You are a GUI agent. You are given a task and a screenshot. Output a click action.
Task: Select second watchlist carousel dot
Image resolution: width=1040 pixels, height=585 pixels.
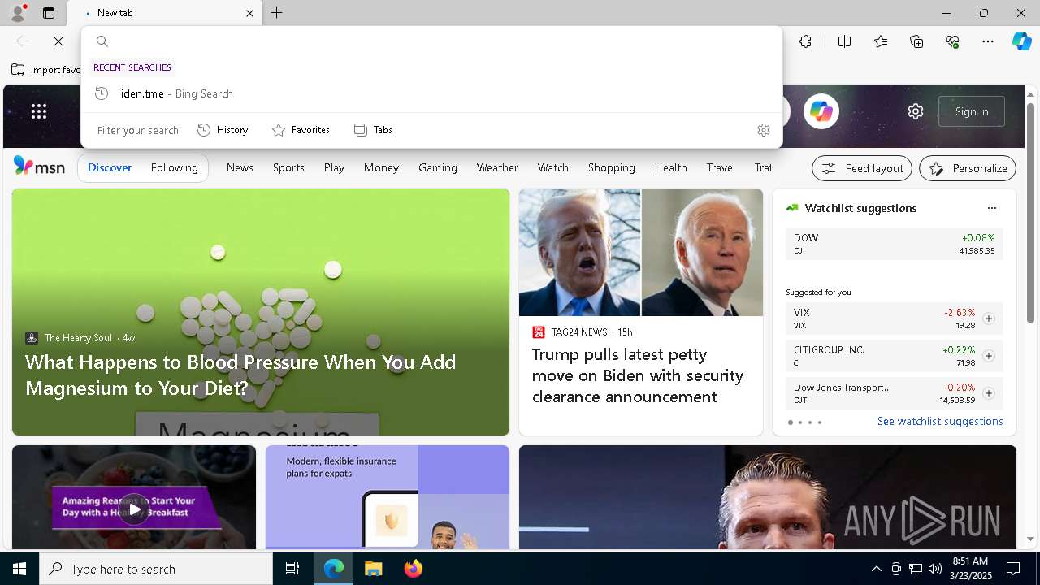[x=800, y=422]
